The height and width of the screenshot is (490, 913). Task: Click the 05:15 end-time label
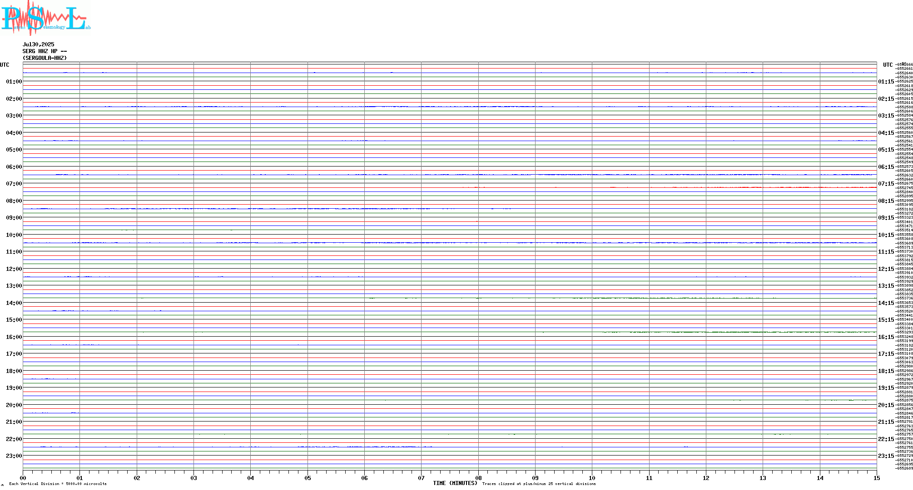886,150
